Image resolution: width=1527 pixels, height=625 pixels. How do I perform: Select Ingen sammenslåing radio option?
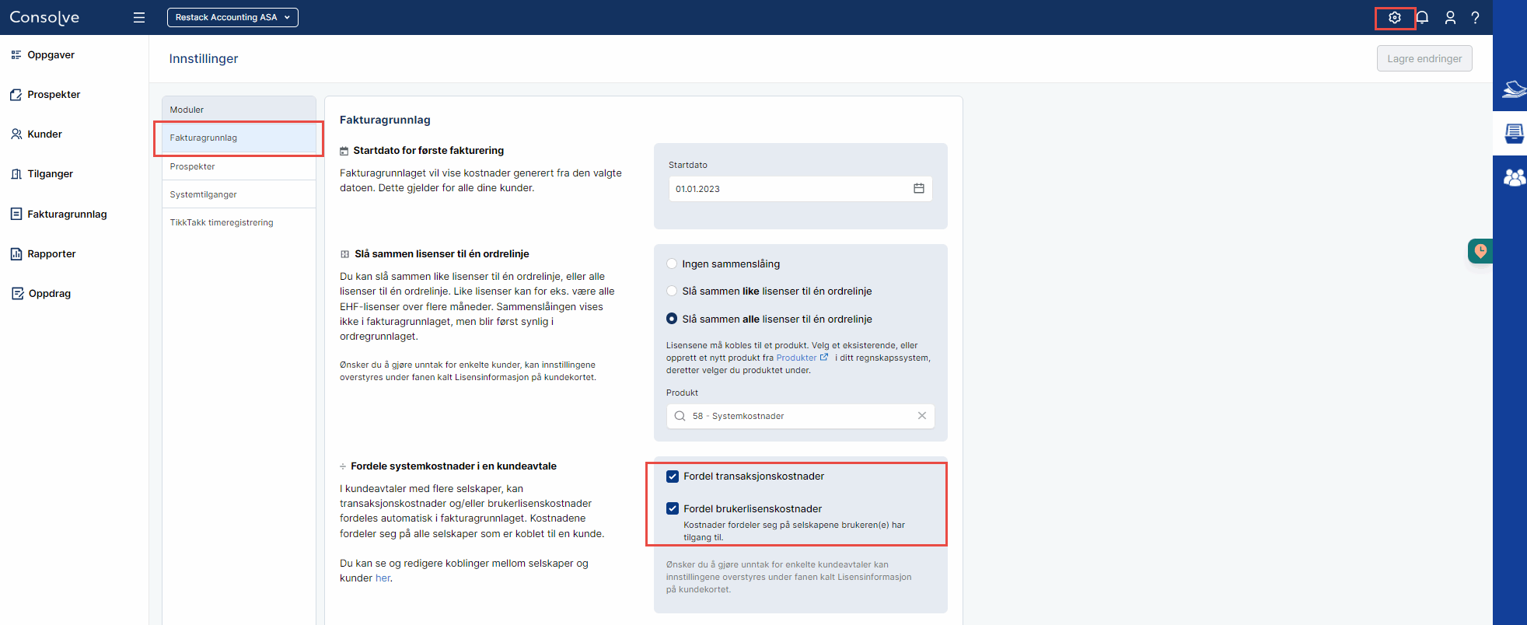[672, 264]
